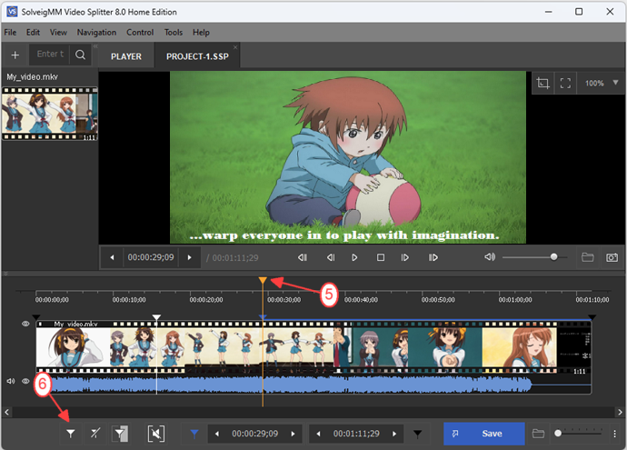Adjust the player volume slider
This screenshot has width=627, height=450.
pos(534,257)
